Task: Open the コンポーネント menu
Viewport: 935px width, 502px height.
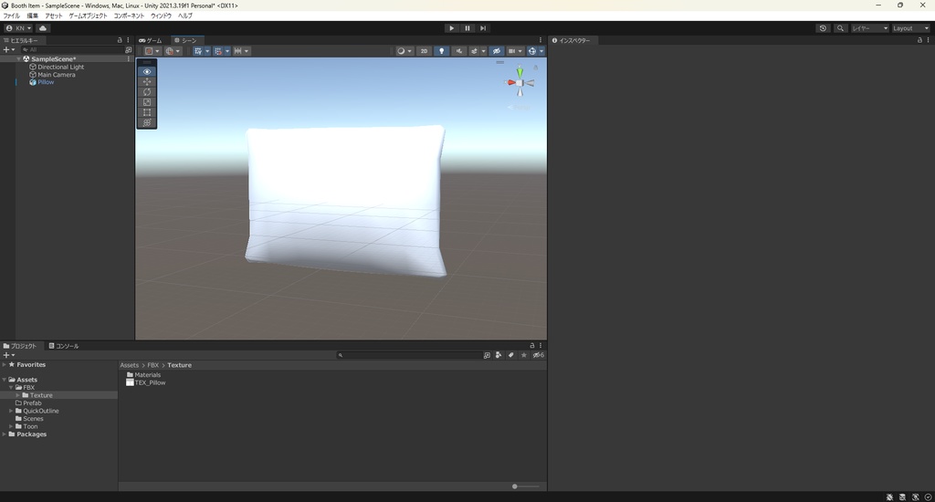Action: 129,16
